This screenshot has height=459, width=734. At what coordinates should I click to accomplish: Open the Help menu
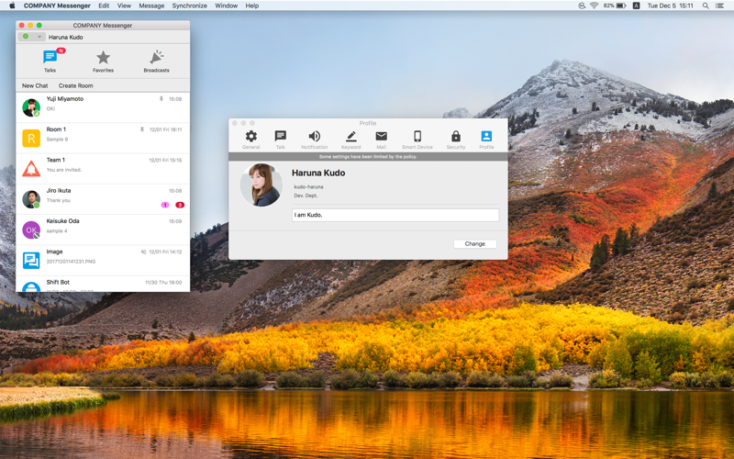(x=251, y=6)
